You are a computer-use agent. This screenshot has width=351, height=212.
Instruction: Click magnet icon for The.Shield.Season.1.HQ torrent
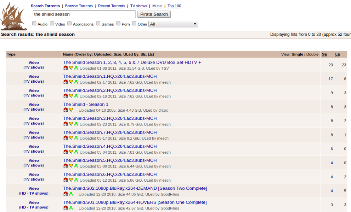[x=66, y=82]
